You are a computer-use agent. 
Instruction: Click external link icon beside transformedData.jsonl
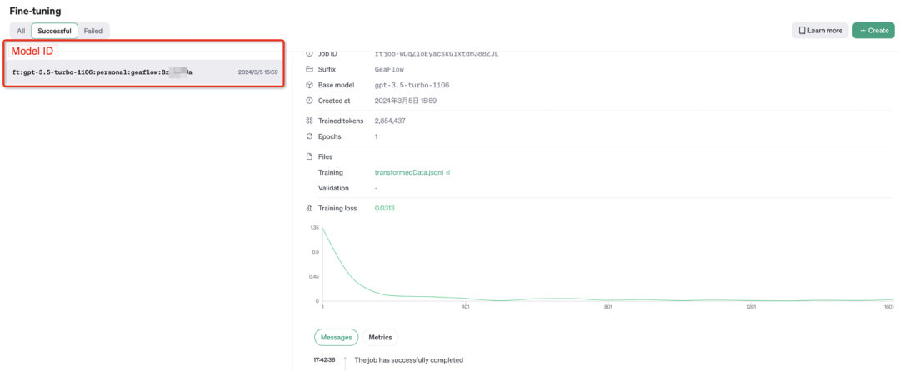tap(448, 172)
